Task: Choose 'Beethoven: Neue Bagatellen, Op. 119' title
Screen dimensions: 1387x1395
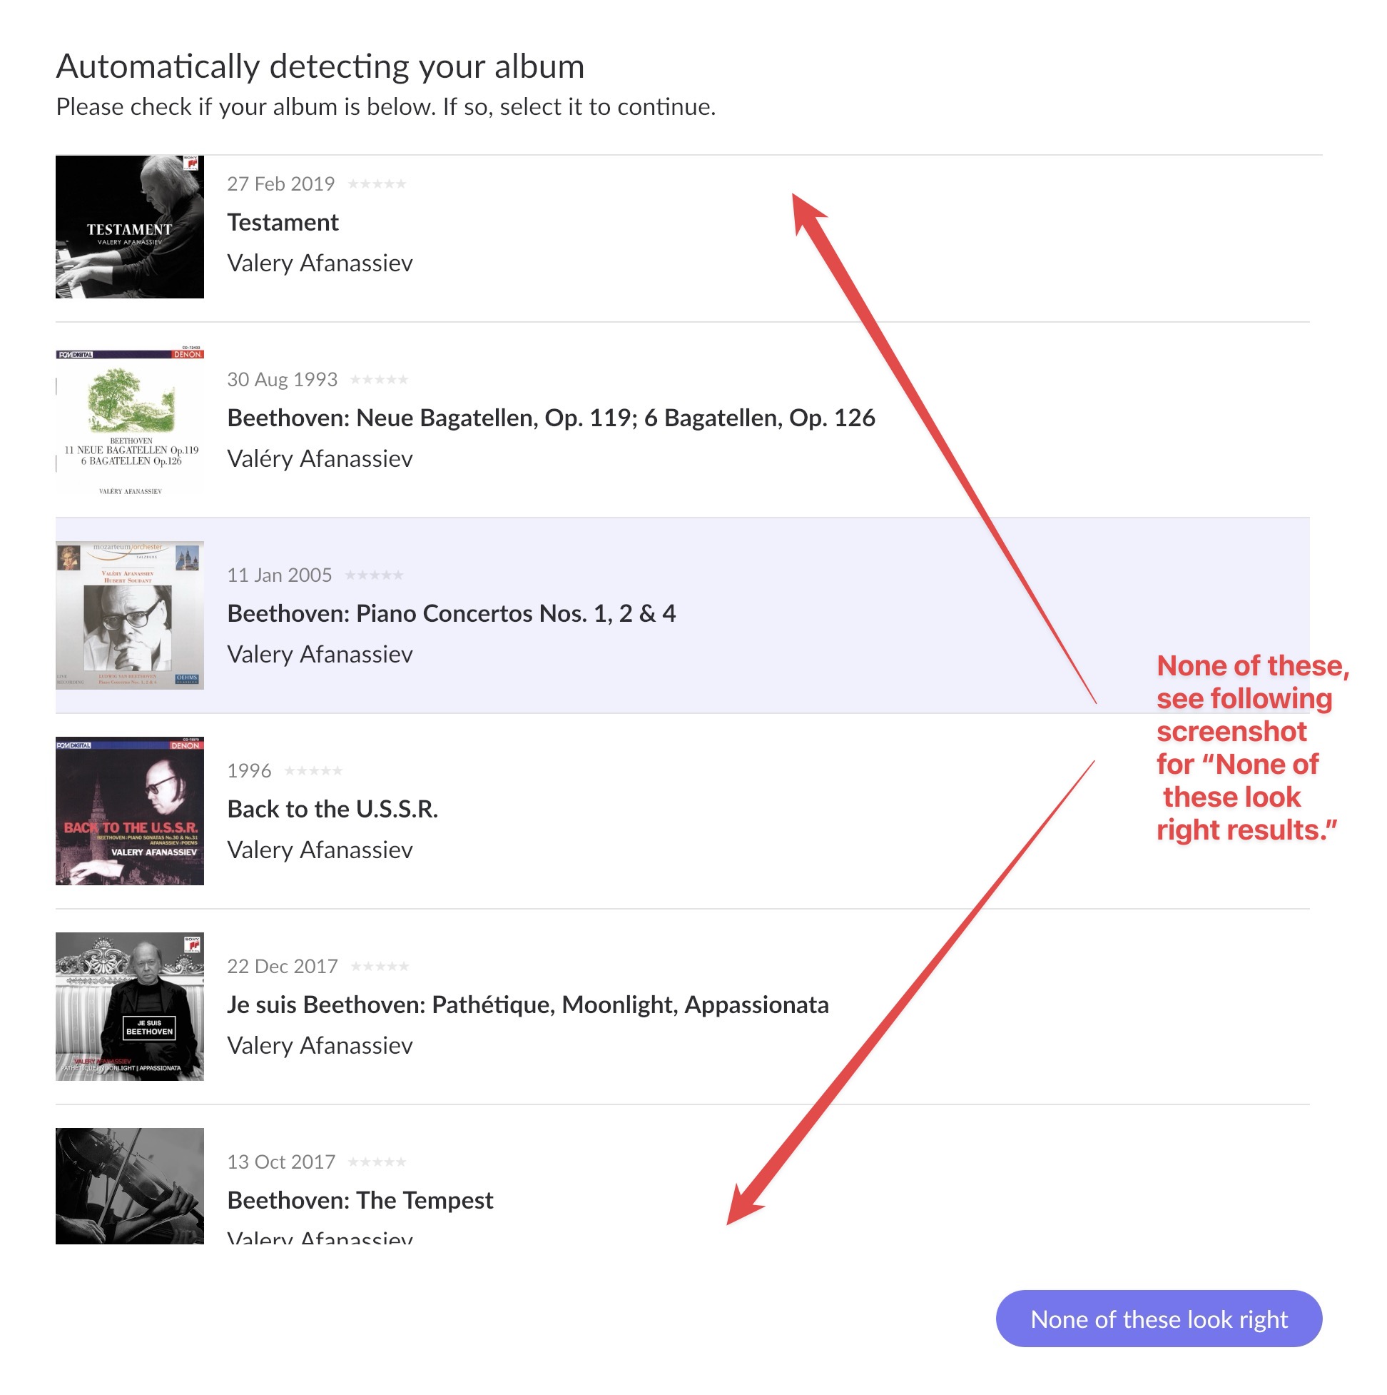Action: click(552, 418)
